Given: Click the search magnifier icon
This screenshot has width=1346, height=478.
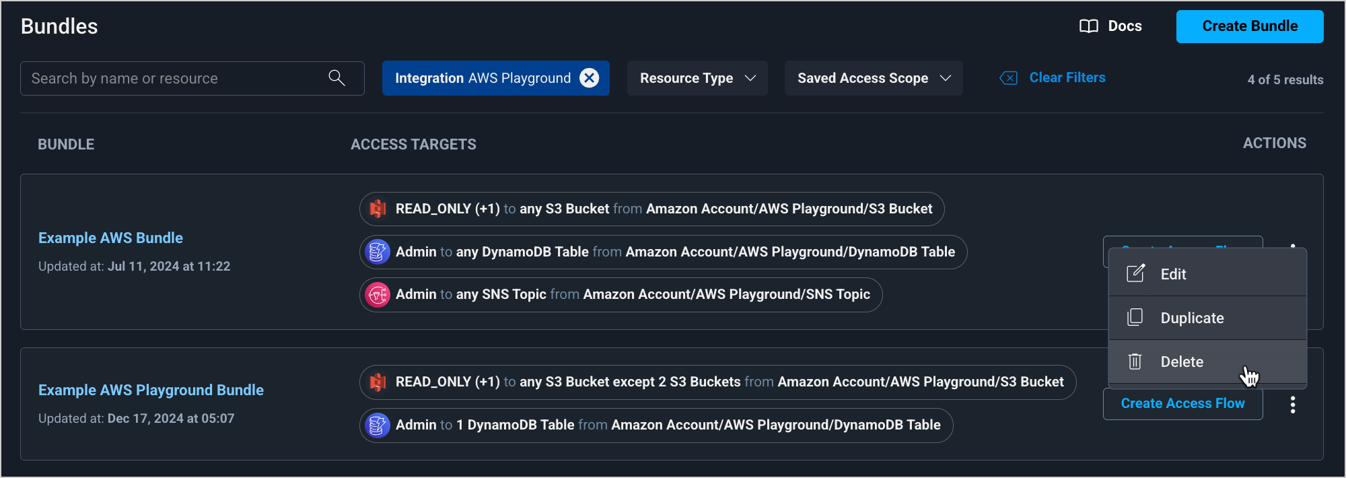Looking at the screenshot, I should coord(336,78).
